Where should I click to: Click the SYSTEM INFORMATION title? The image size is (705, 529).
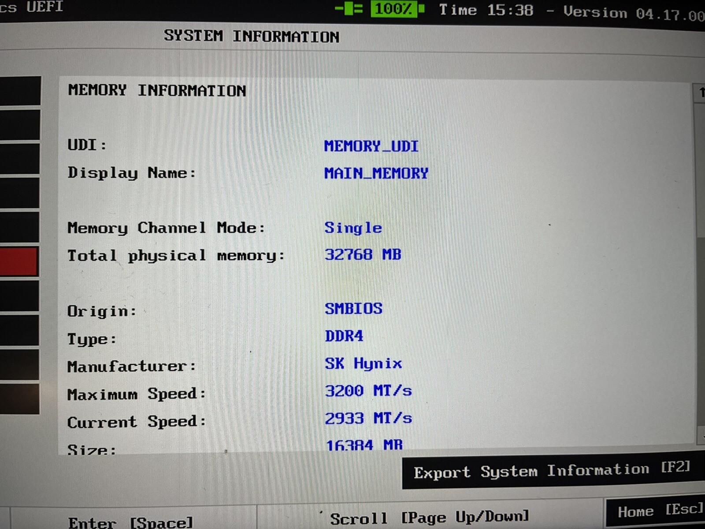pos(252,36)
